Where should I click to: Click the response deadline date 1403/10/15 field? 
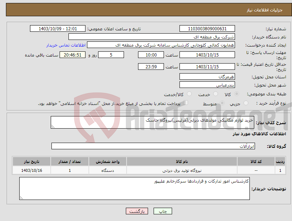(x=207, y=55)
